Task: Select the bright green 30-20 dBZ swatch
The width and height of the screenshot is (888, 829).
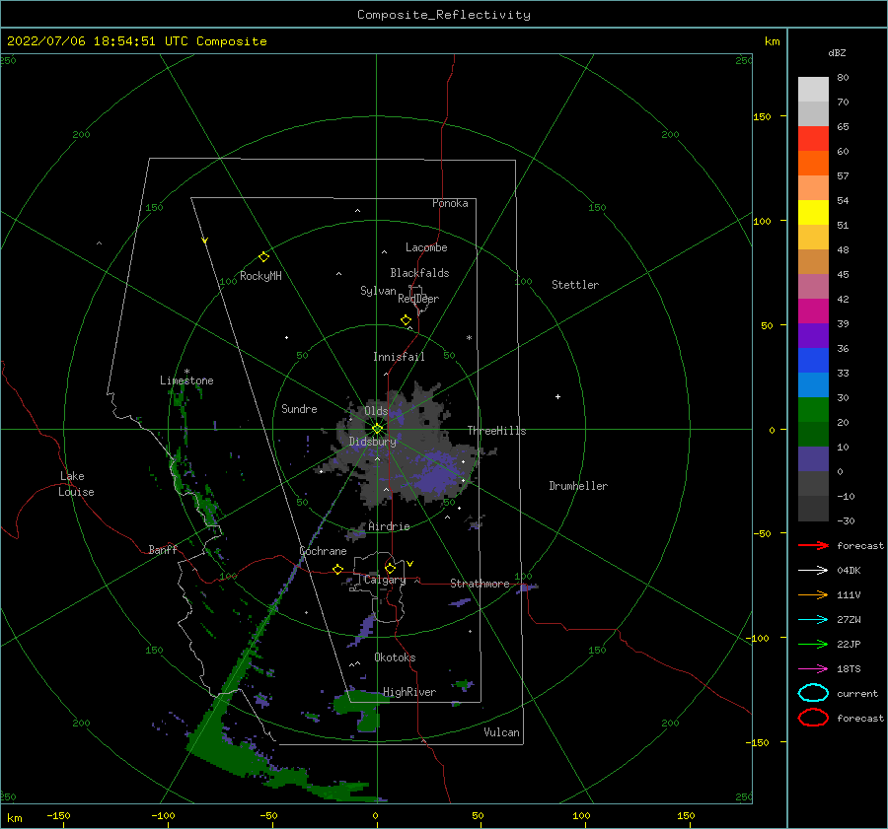Action: [813, 410]
